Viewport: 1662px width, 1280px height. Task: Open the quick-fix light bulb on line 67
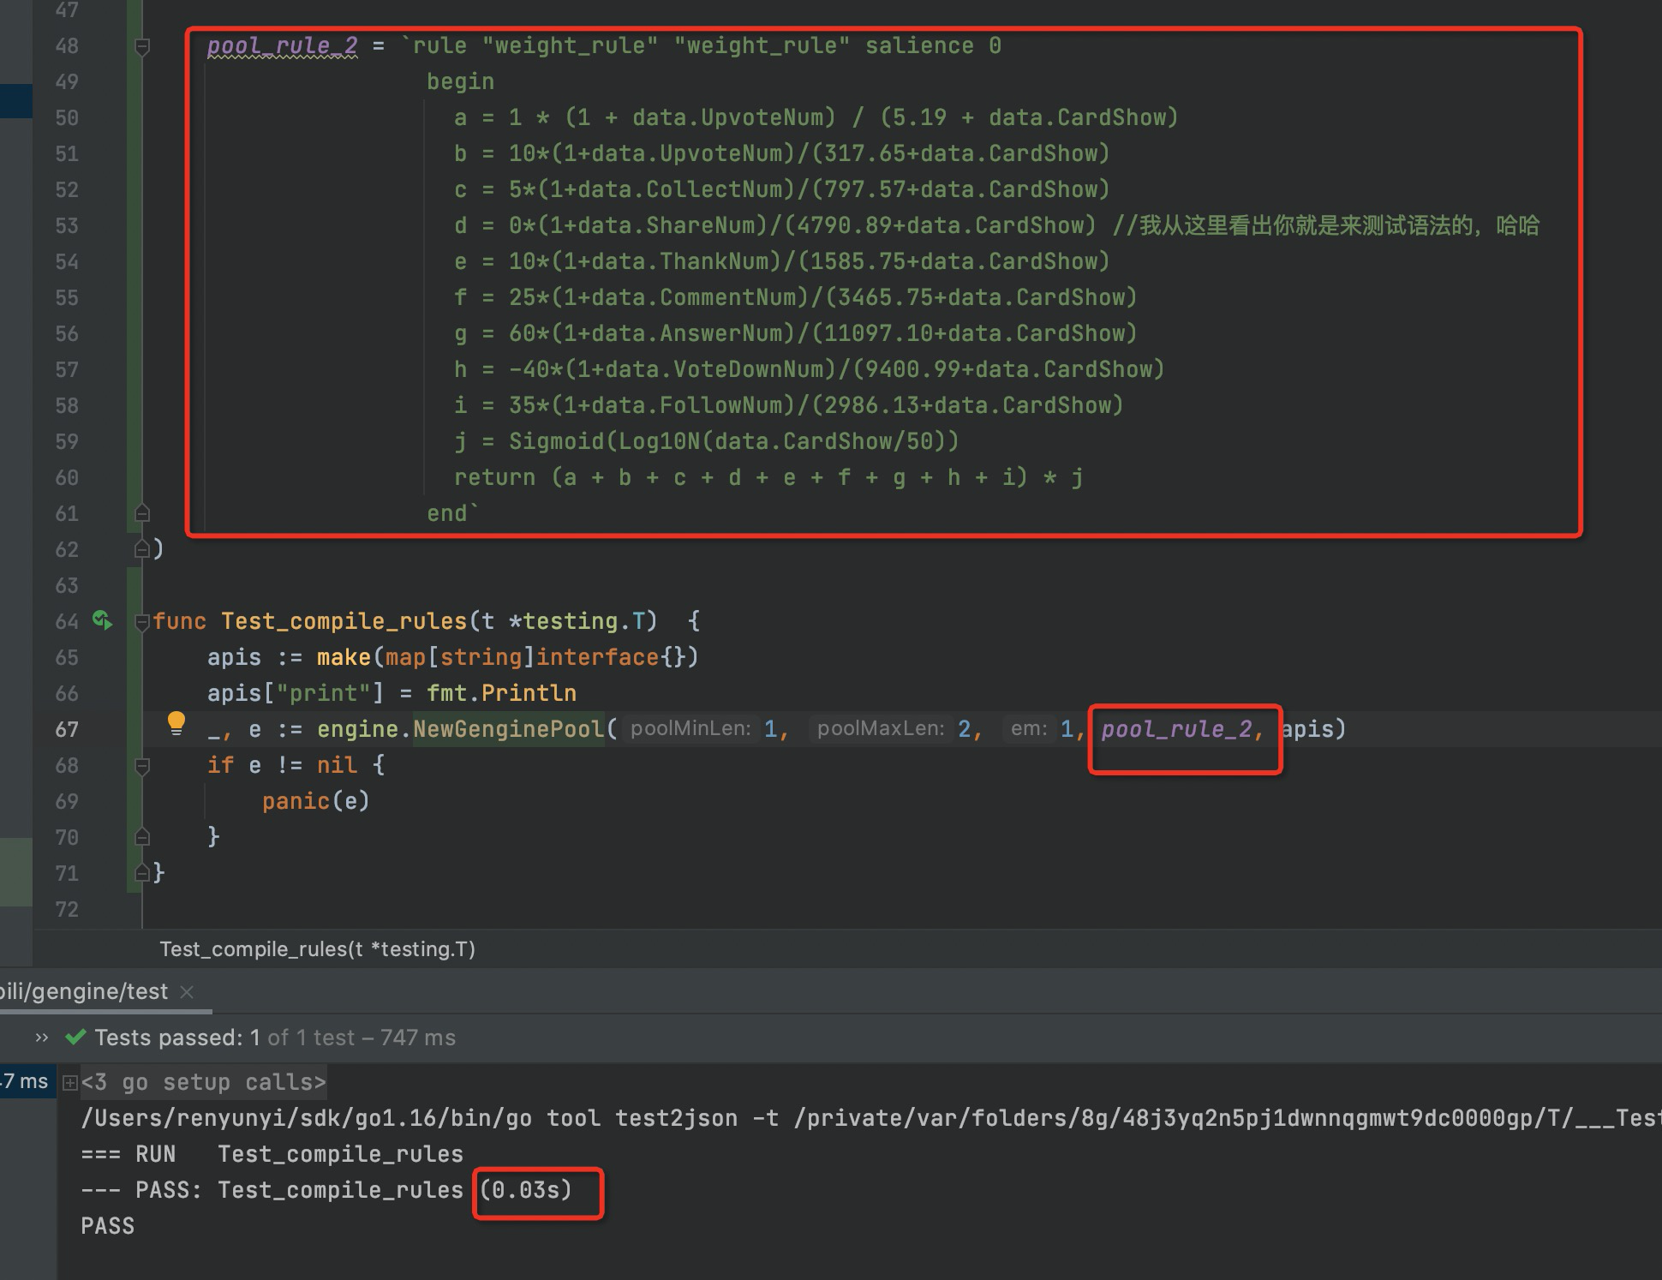click(177, 724)
